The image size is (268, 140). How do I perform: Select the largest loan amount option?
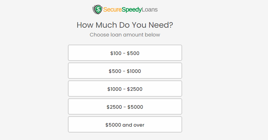pyautogui.click(x=125, y=124)
